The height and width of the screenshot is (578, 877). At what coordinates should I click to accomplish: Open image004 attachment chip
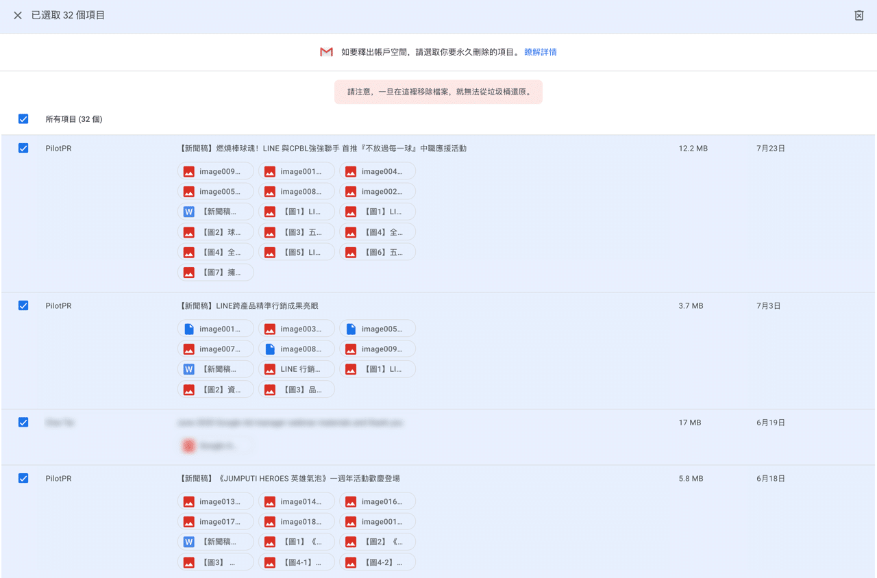click(378, 171)
